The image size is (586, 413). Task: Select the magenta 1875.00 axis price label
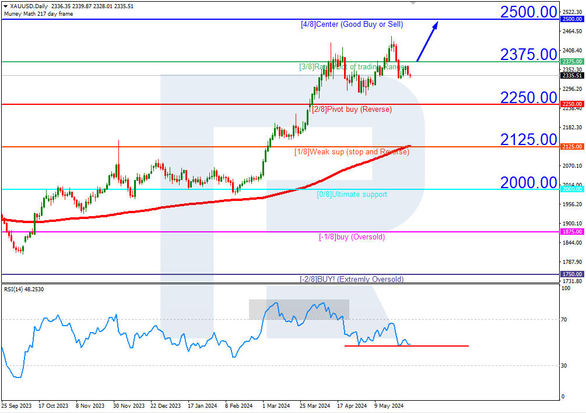tap(572, 232)
